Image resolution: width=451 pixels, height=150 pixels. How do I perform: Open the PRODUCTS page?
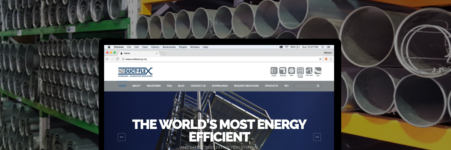pyautogui.click(x=271, y=86)
